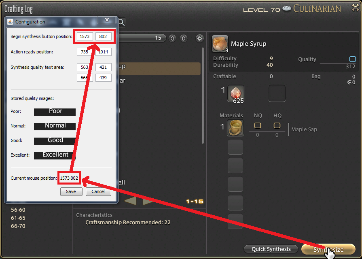362x259 pixels.
Task: Select the NQ Maple Sap box
Action: (258, 125)
